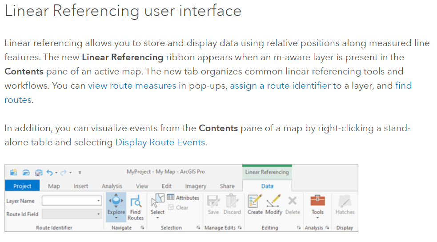Click the 'MyProject - My Map - ArcGIS Pro' title
The image size is (437, 242).
click(x=166, y=172)
